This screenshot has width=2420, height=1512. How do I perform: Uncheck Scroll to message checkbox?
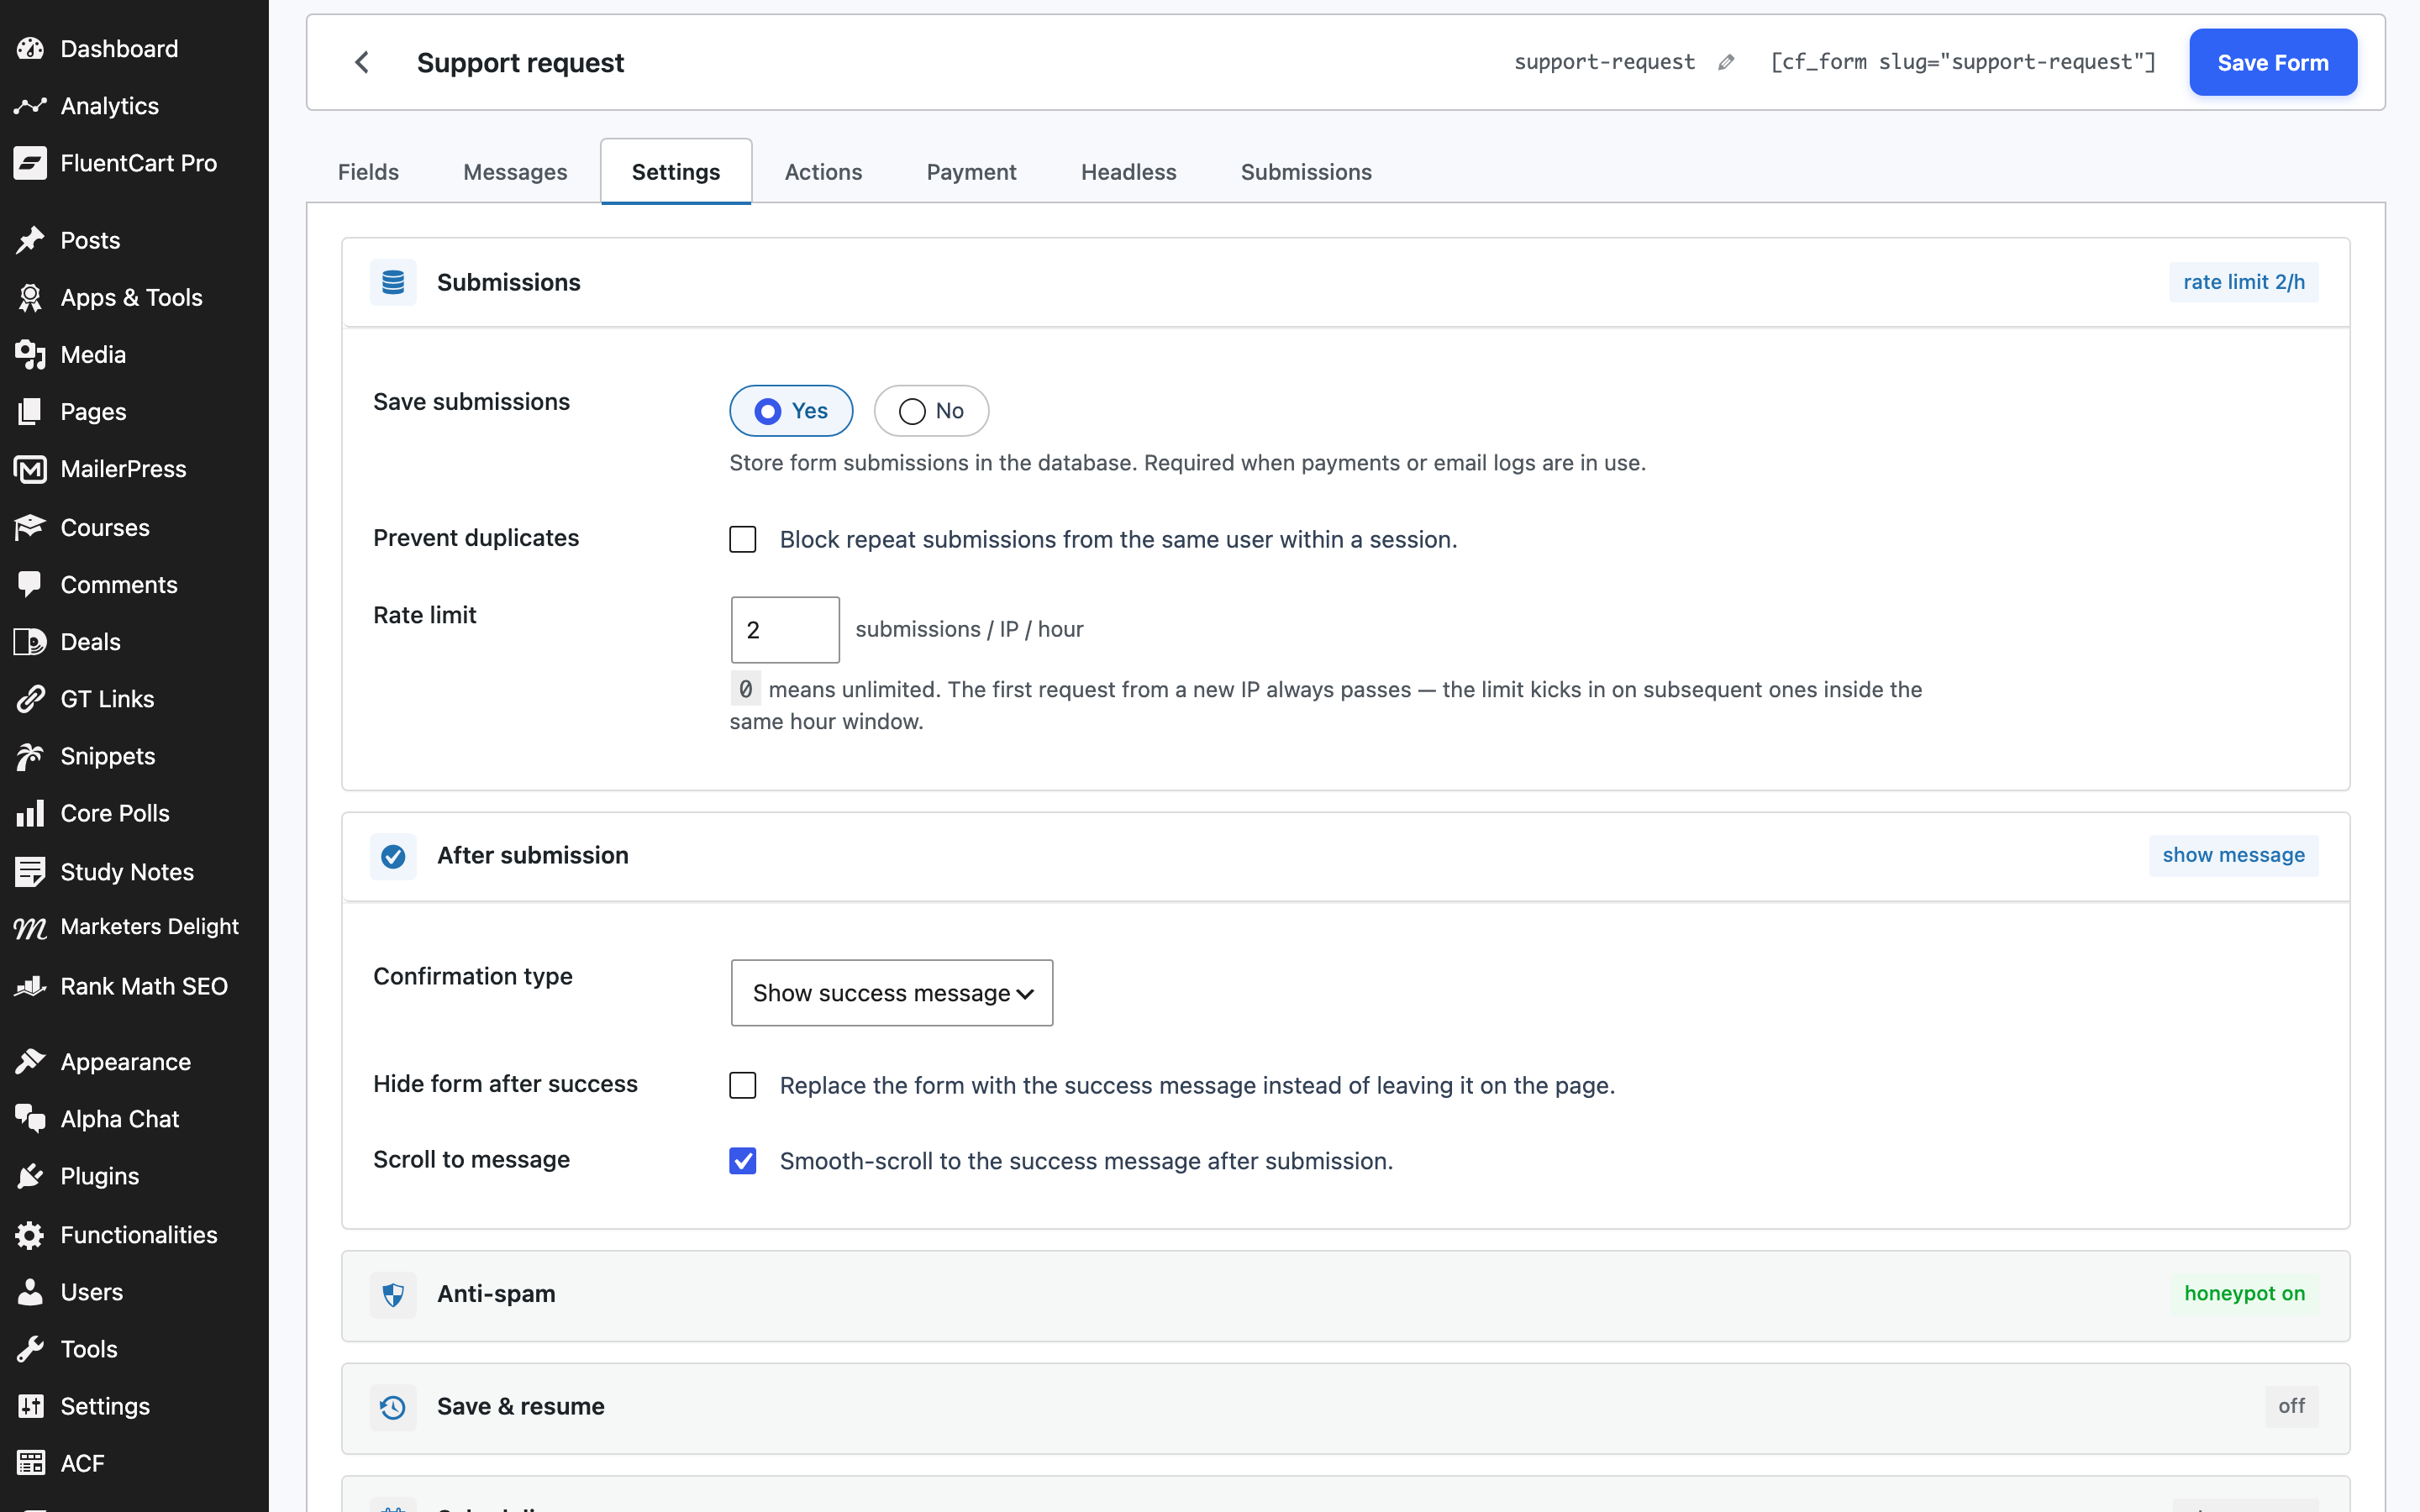tap(743, 1161)
